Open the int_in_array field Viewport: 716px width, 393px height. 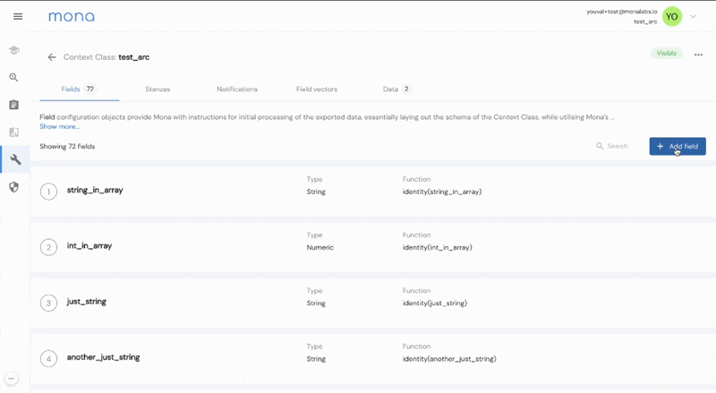(x=89, y=246)
